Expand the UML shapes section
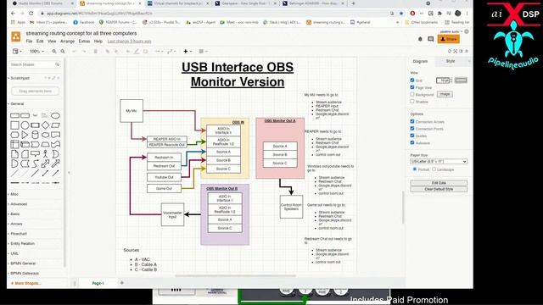 point(14,253)
